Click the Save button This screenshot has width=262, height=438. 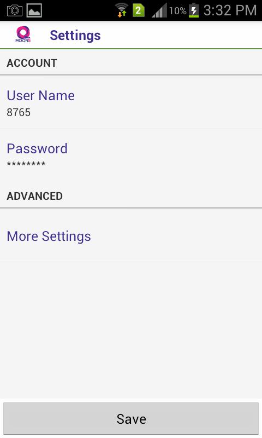click(131, 418)
